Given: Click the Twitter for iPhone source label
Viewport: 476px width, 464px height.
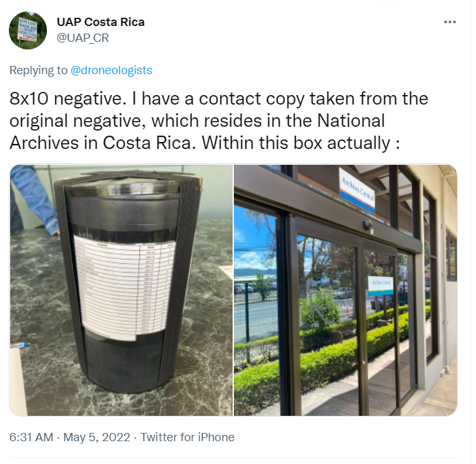Looking at the screenshot, I should [x=188, y=437].
